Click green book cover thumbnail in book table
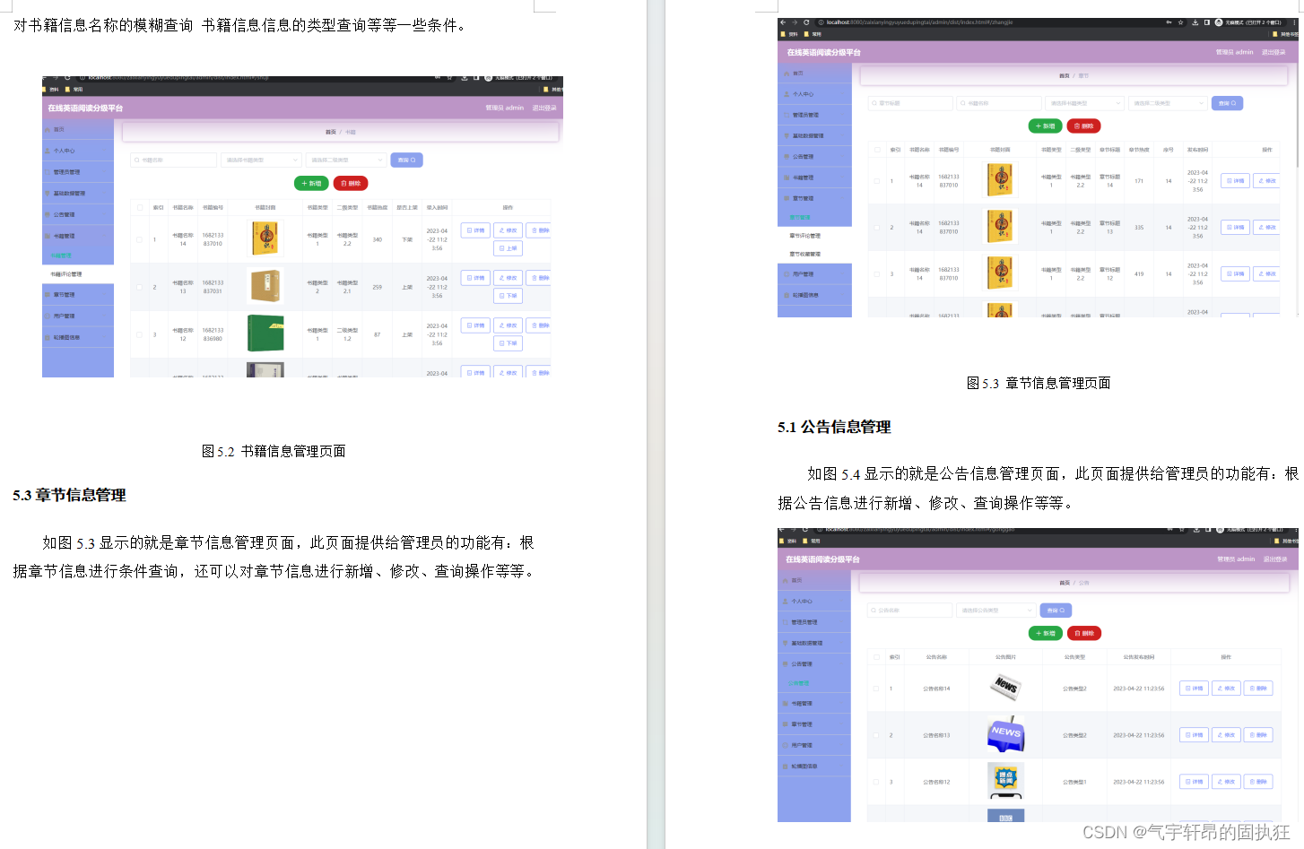 click(x=265, y=334)
